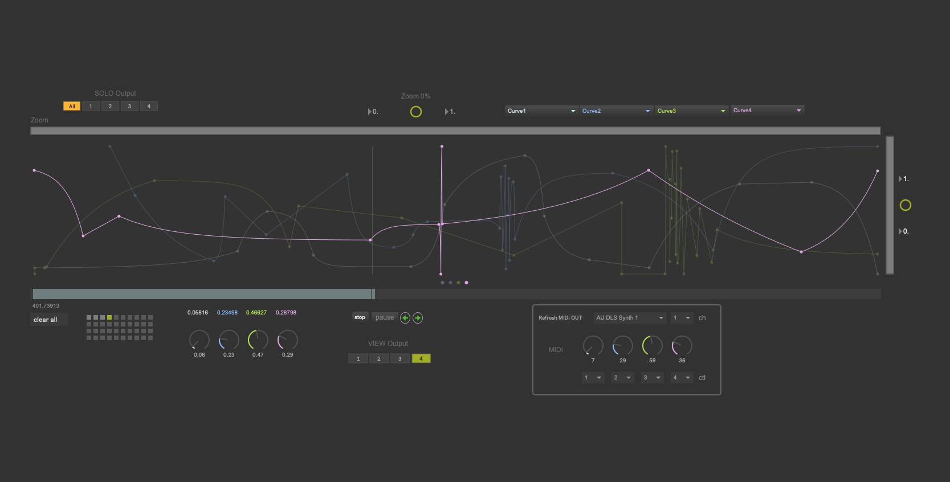Image resolution: width=950 pixels, height=482 pixels.
Task: Toggle SOLO Output 4
Action: [149, 107]
